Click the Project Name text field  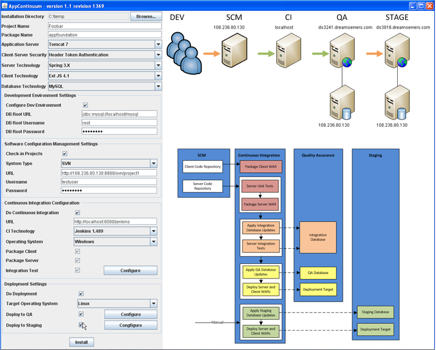pyautogui.click(x=104, y=27)
